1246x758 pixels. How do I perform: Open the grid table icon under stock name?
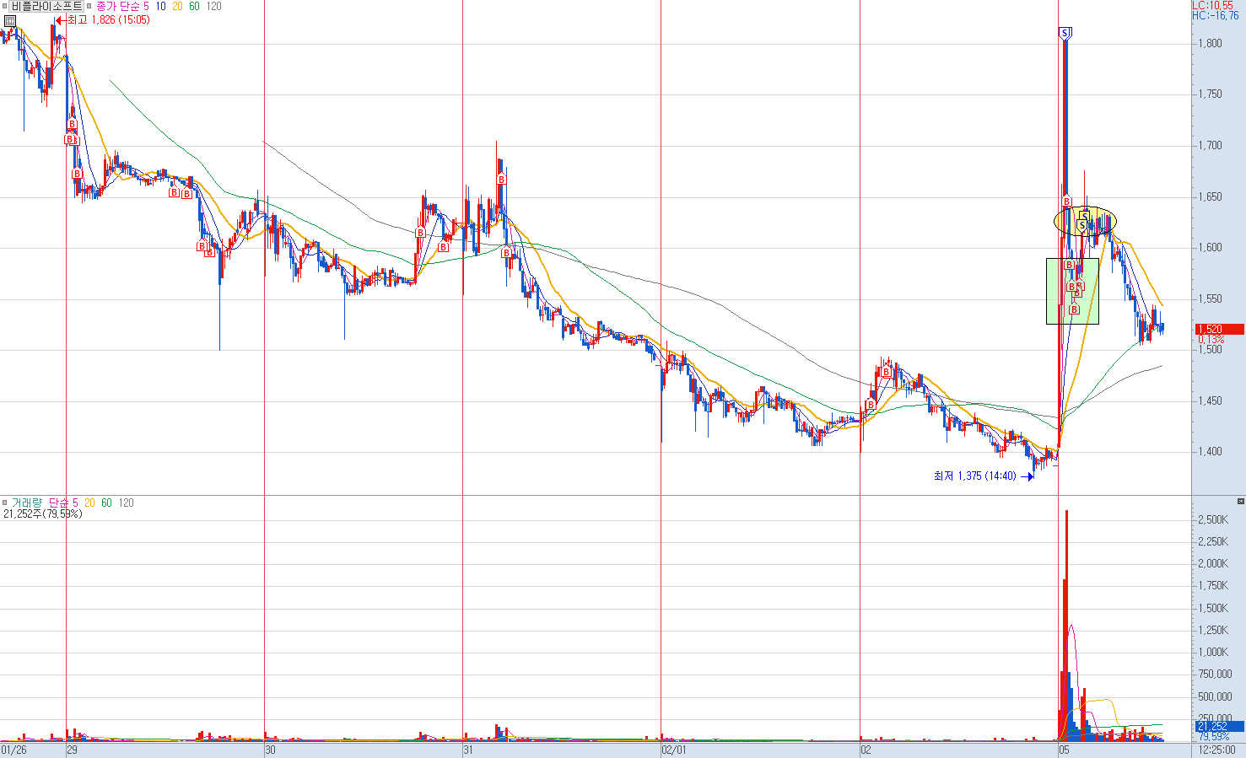9,20
